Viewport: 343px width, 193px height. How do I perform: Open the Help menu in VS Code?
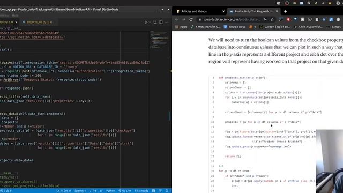click(15, 16)
